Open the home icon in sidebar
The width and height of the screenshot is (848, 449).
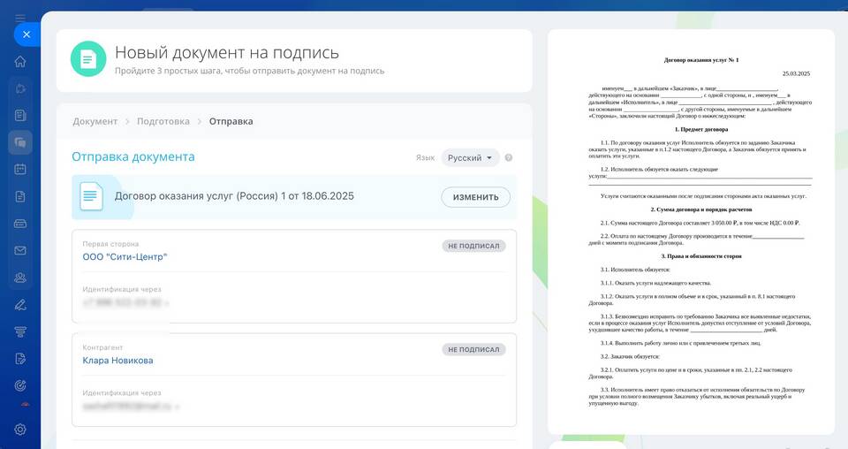(x=20, y=62)
